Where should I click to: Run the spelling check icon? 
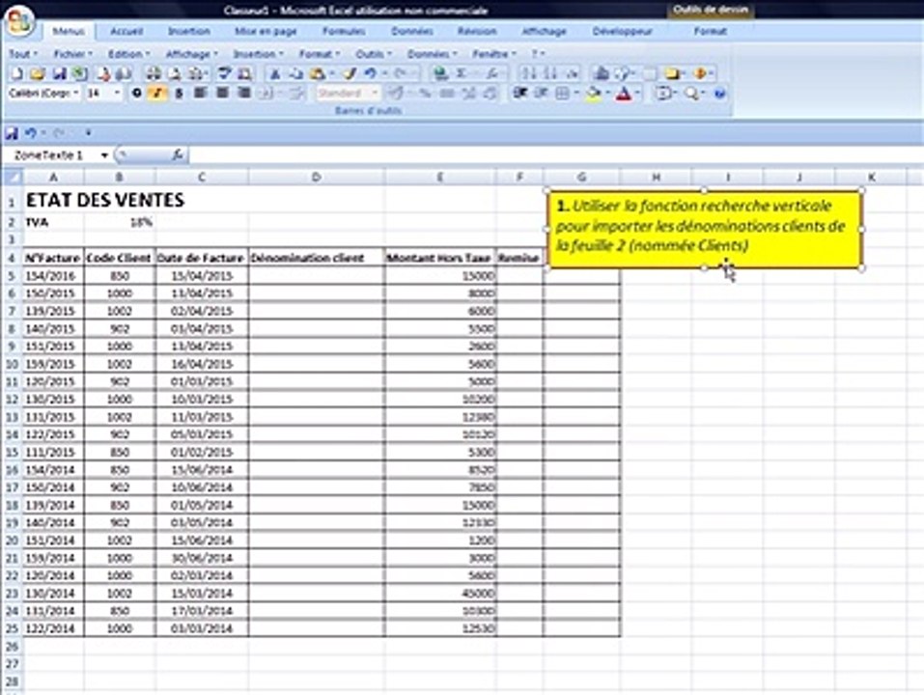224,73
